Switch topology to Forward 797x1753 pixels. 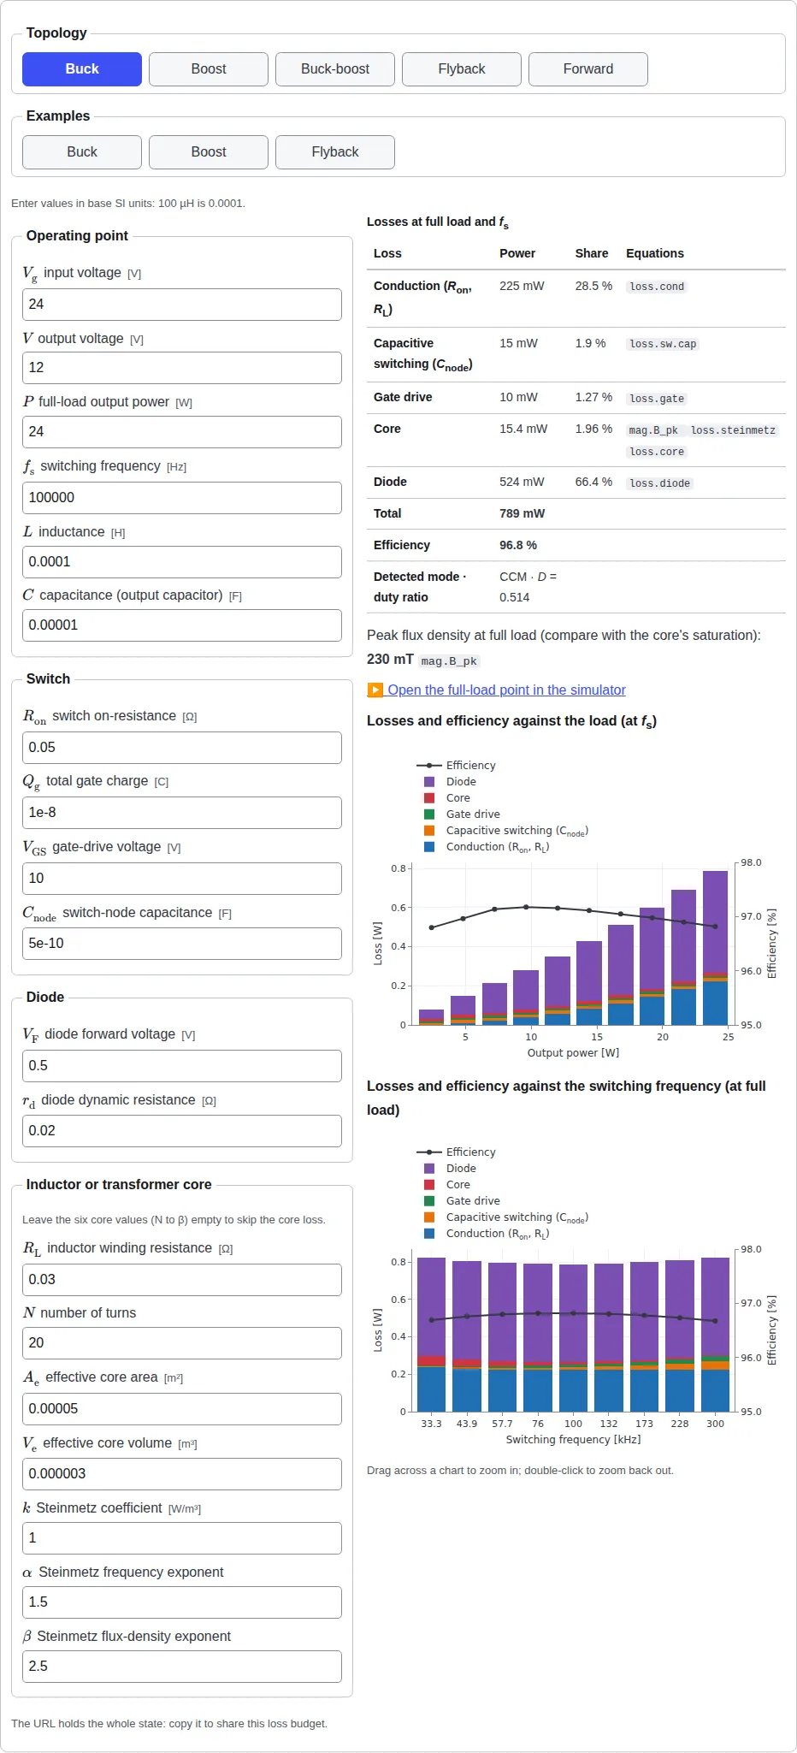pos(588,69)
